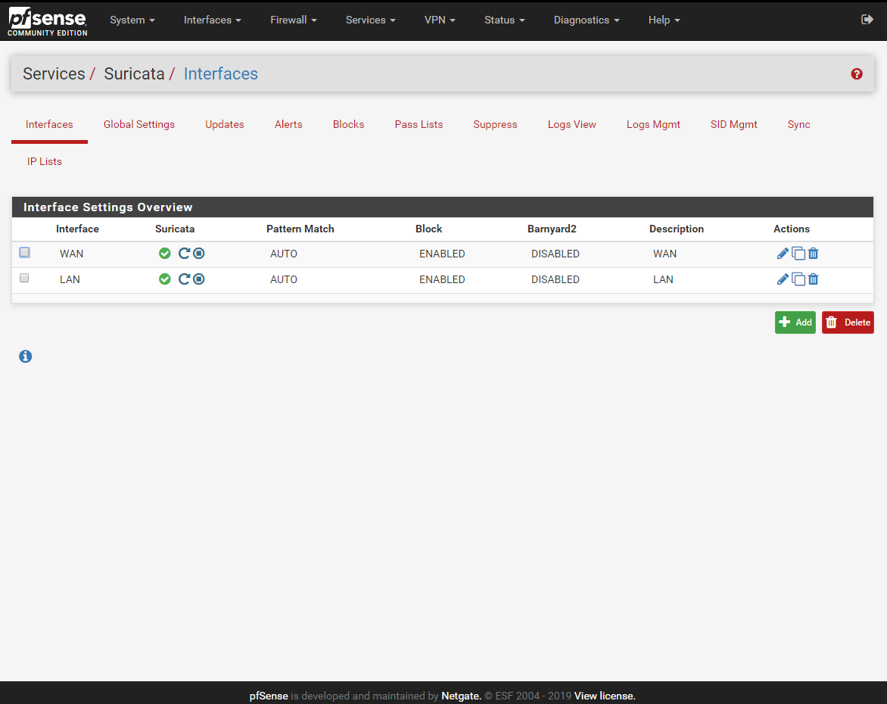Edit the WAN interface pencil icon
The height and width of the screenshot is (704, 887).
click(783, 254)
